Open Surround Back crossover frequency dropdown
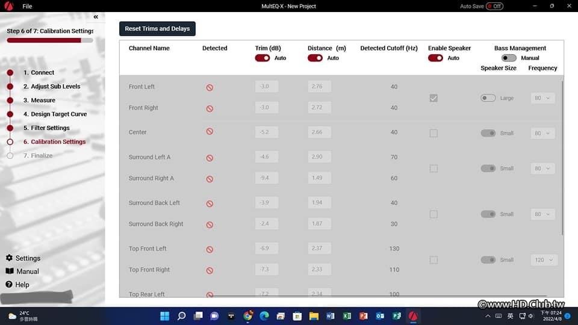This screenshot has height=325, width=578. [542, 214]
